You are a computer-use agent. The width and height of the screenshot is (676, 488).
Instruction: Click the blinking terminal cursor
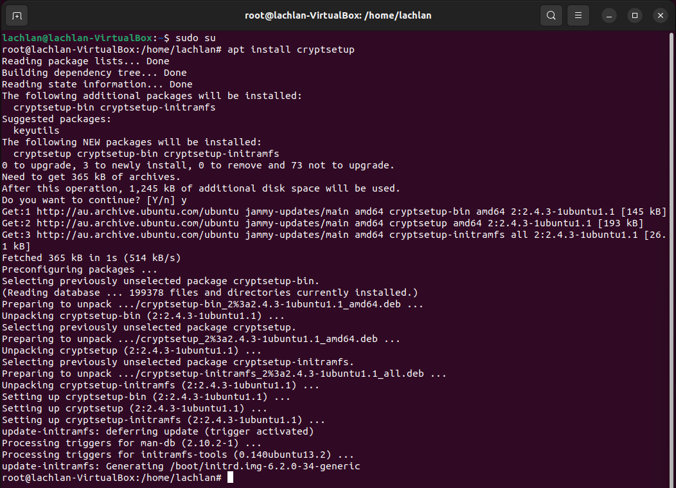pyautogui.click(x=230, y=477)
